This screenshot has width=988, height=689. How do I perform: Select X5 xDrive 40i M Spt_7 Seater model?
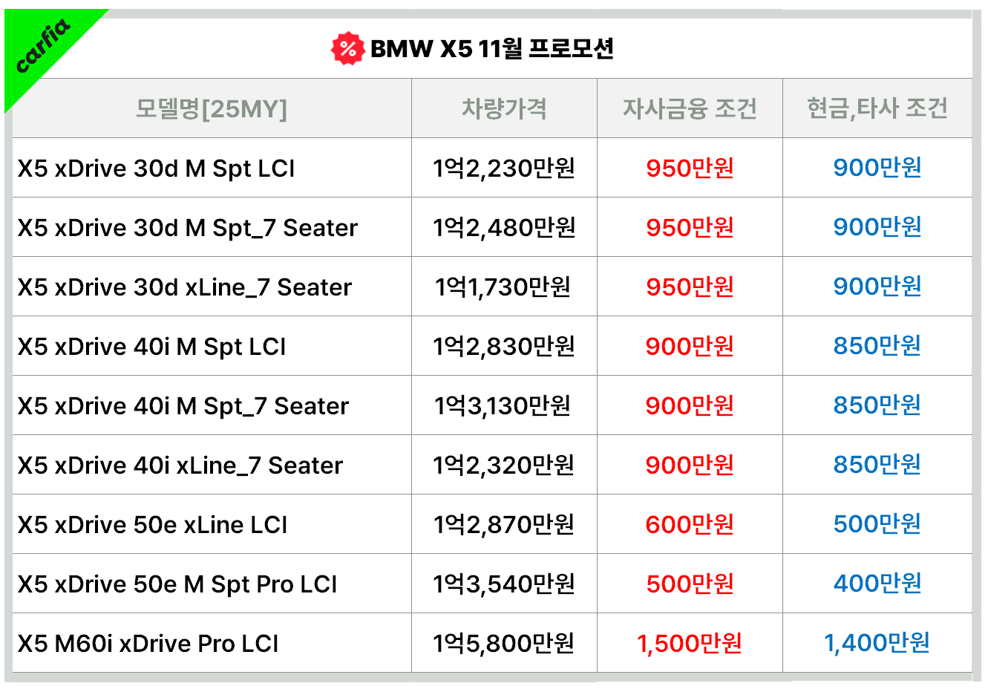click(183, 406)
